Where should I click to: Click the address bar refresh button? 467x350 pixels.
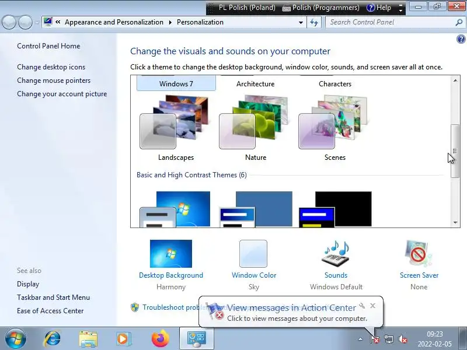(x=314, y=22)
